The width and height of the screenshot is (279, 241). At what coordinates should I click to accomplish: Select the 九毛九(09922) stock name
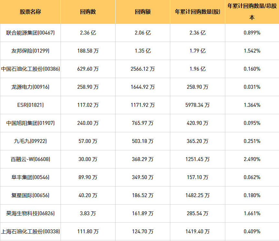pyautogui.click(x=30, y=141)
